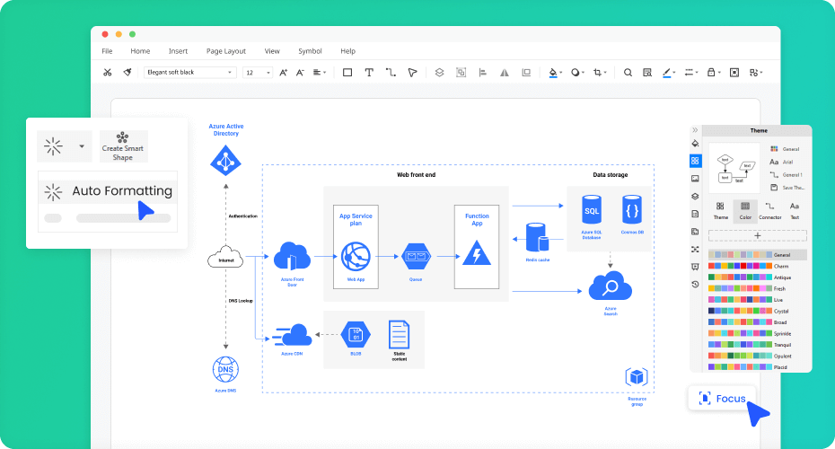Click the Layers icon in the toolbar
The width and height of the screenshot is (835, 449).
pyautogui.click(x=439, y=73)
